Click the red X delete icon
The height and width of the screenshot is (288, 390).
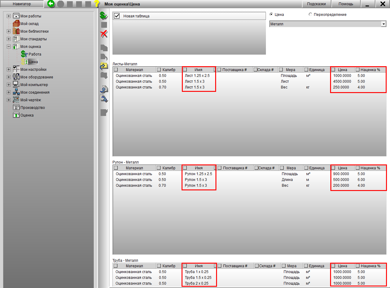tap(104, 34)
